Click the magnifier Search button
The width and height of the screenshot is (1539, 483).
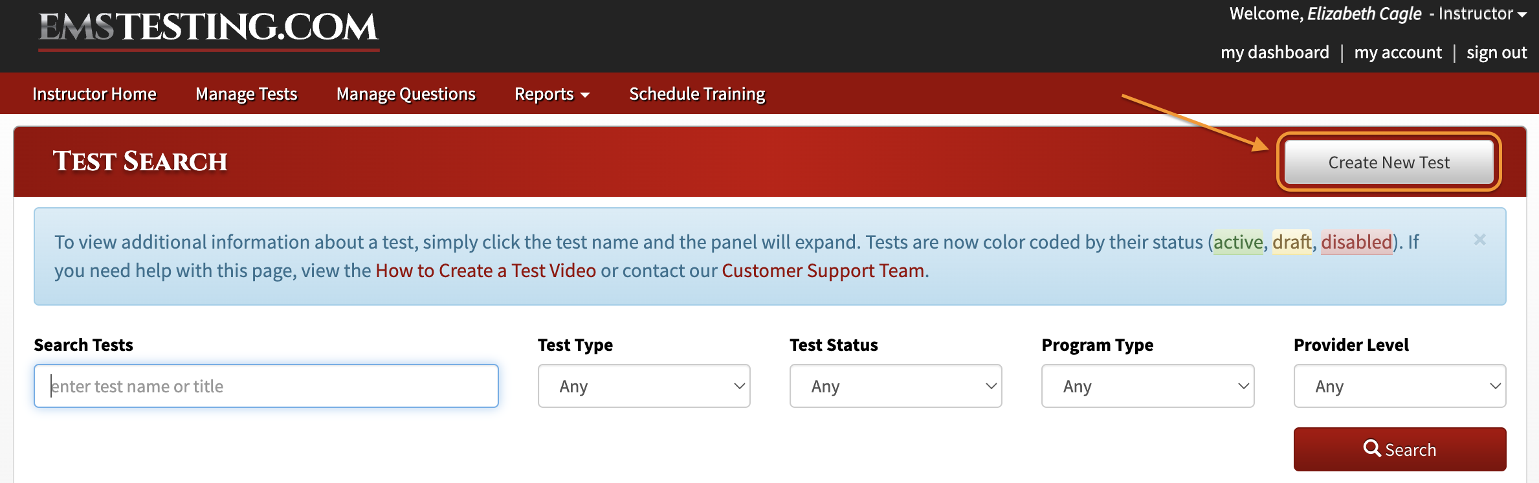point(1399,449)
